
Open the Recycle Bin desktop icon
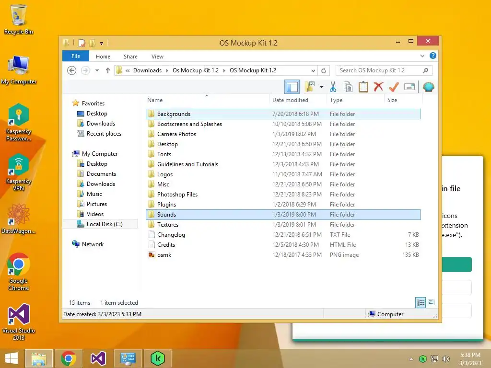(x=19, y=19)
